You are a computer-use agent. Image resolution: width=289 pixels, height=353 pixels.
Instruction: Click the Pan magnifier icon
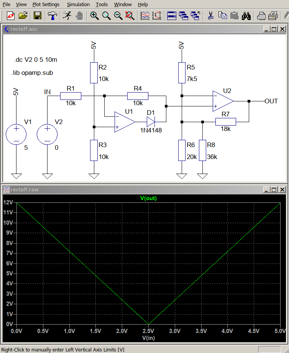106,16
